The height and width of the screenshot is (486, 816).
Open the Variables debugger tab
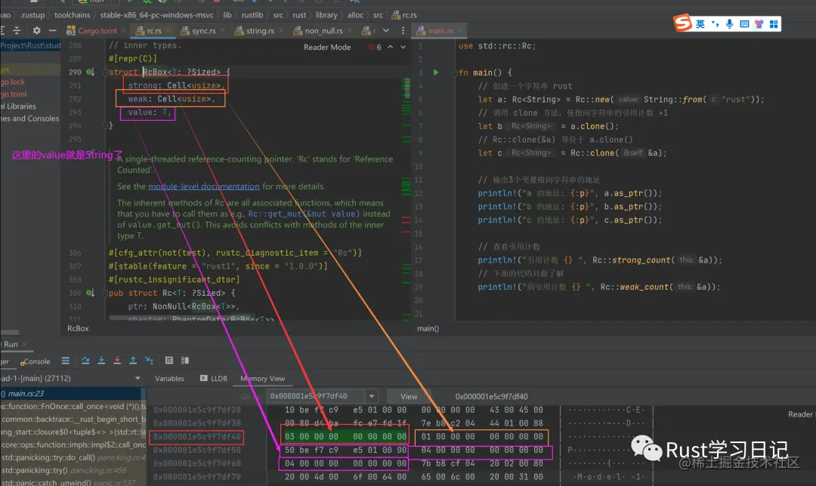click(x=169, y=378)
